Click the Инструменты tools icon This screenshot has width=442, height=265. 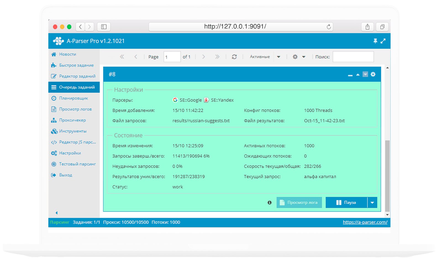click(x=54, y=131)
